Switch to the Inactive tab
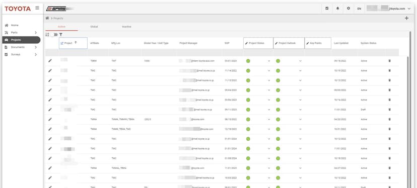417x188 pixels. pos(126,27)
